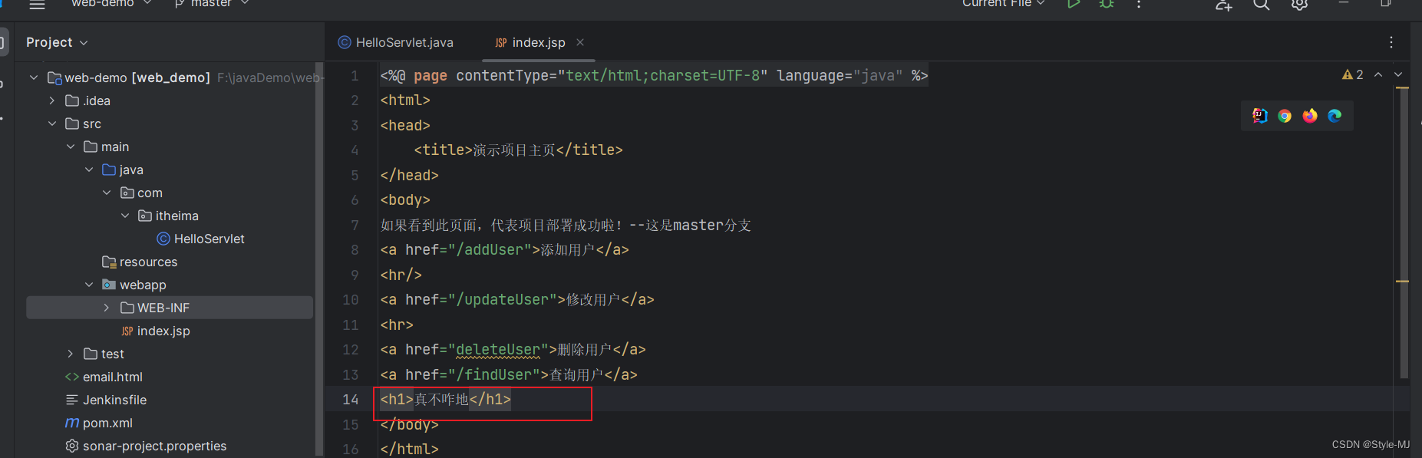Click the underlined "deleteUser" href value
Image resolution: width=1422 pixels, height=458 pixels.
point(497,349)
